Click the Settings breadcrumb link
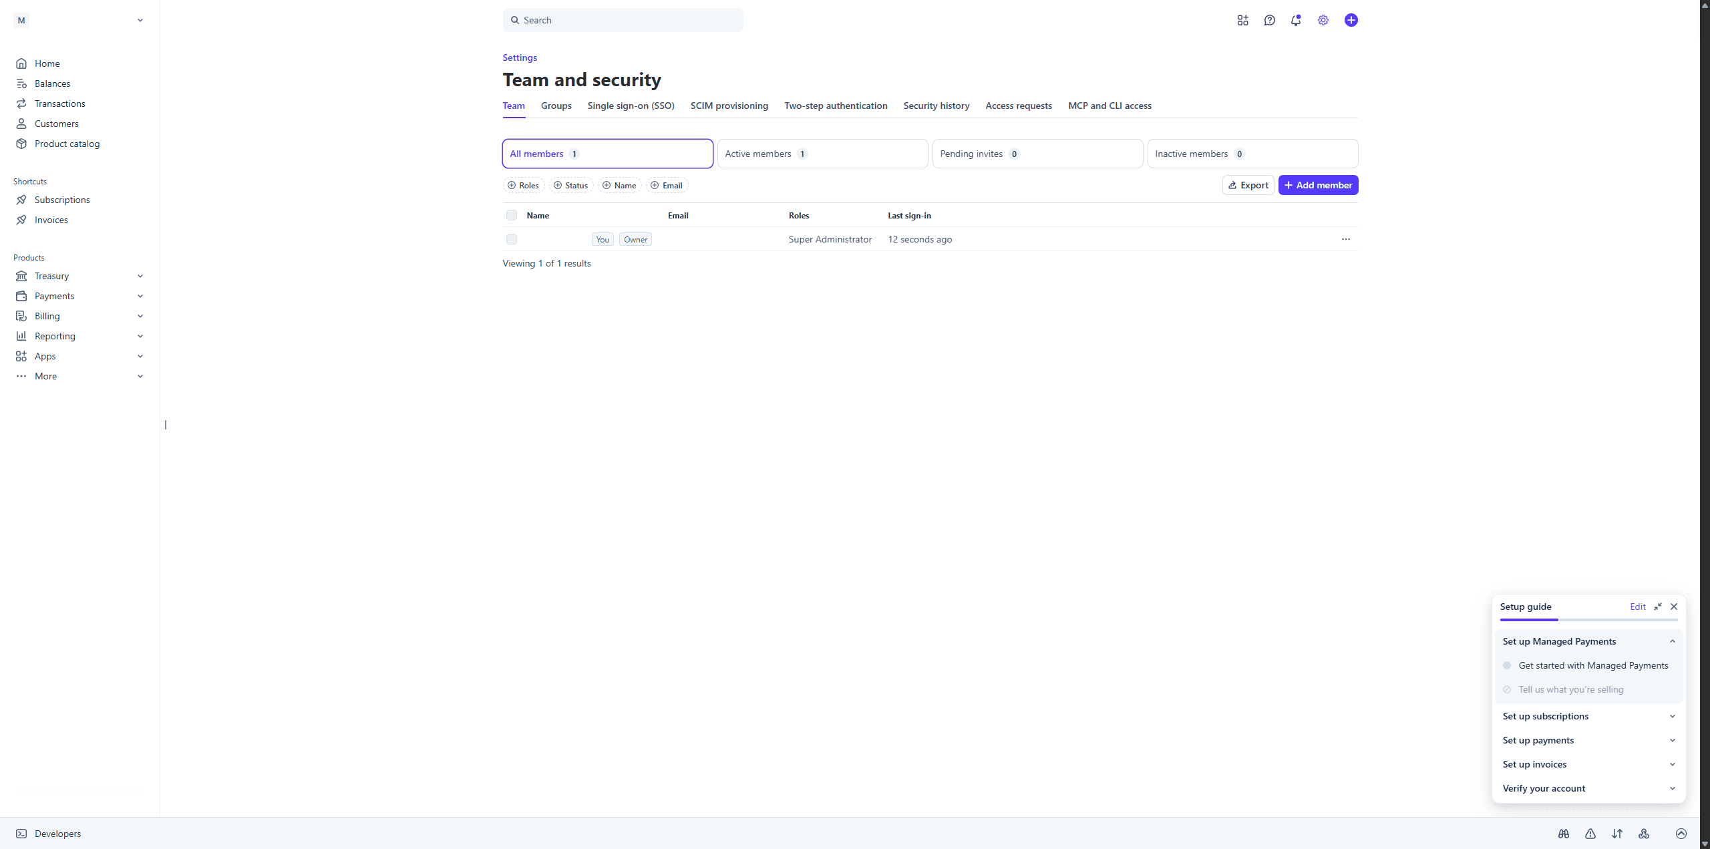1710x849 pixels. pyautogui.click(x=520, y=57)
